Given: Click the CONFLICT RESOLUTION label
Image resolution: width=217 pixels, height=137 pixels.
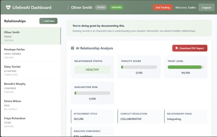Looking at the screenshot, I should coord(134,114).
